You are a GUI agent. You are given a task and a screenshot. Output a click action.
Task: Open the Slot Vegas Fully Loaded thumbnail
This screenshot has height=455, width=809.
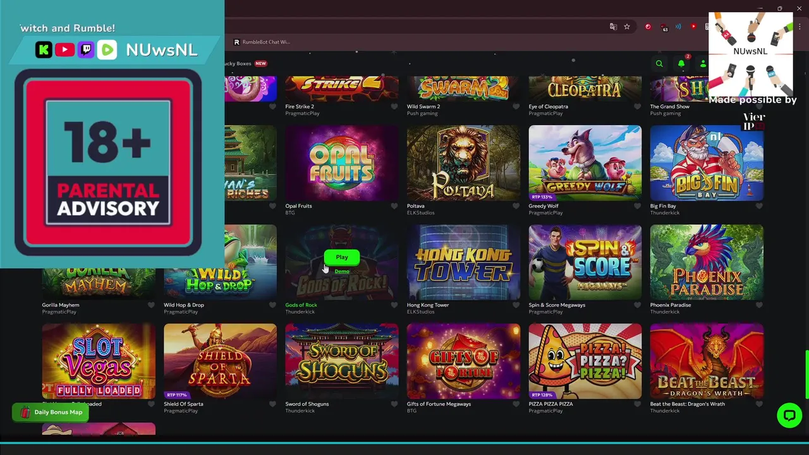coord(99,361)
